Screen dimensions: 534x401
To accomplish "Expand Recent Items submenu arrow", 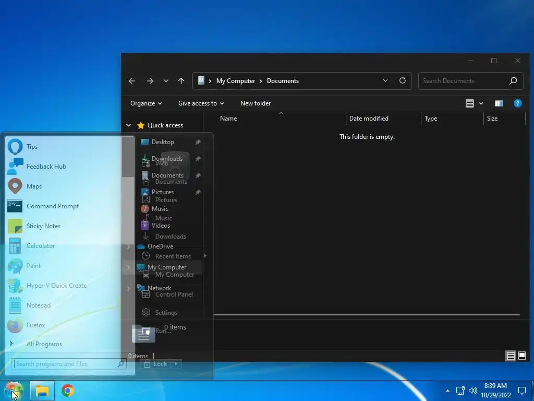I will point(205,256).
